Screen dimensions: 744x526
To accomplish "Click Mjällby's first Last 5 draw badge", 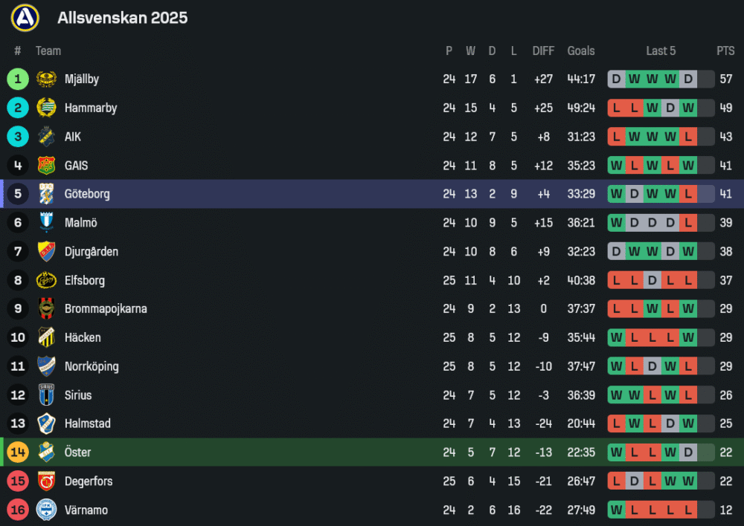I will [x=616, y=79].
